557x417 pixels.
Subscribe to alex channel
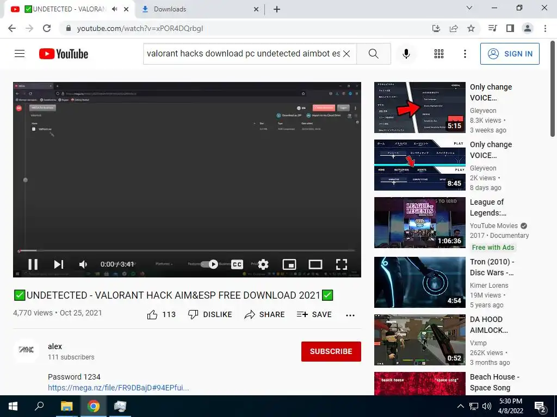tap(331, 351)
